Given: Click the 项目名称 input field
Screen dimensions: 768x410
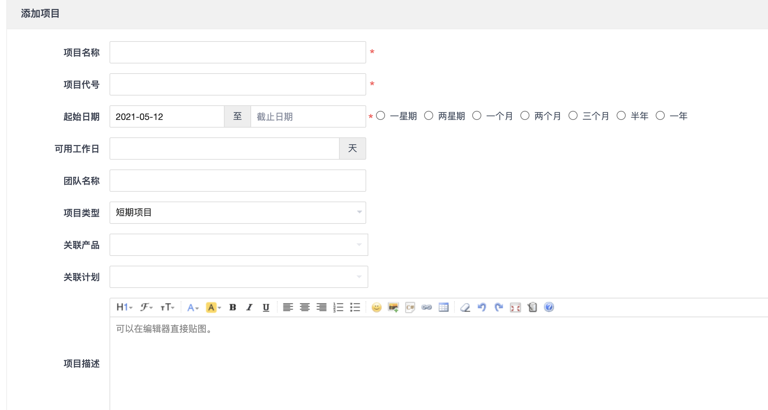Looking at the screenshot, I should [x=238, y=52].
